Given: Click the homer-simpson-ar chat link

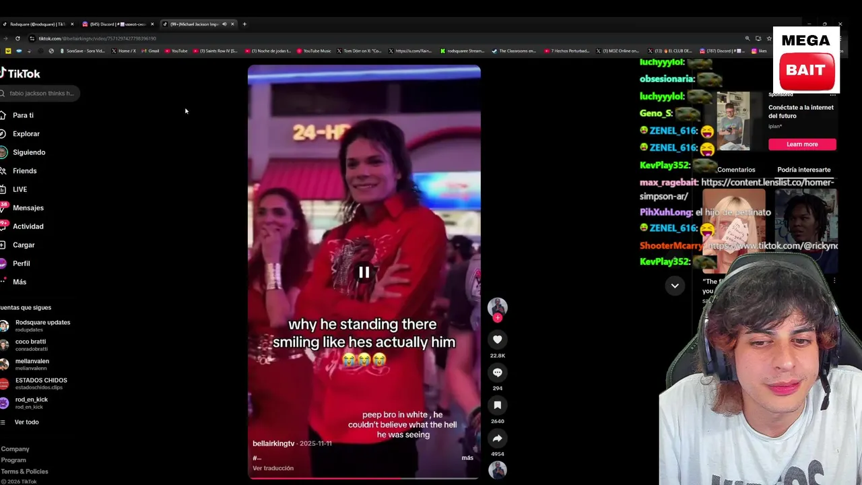Looking at the screenshot, I should (x=737, y=189).
